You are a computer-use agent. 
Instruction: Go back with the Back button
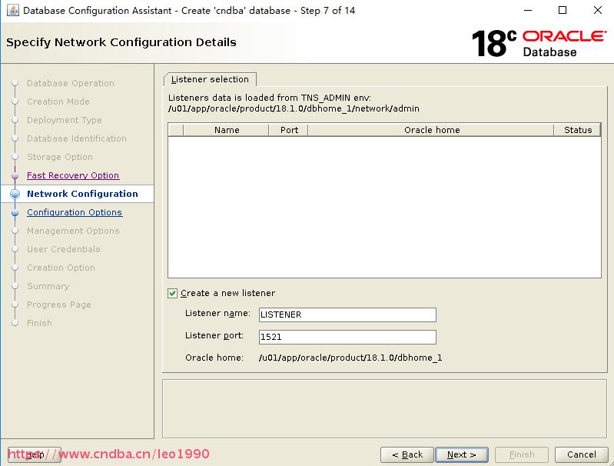point(407,454)
